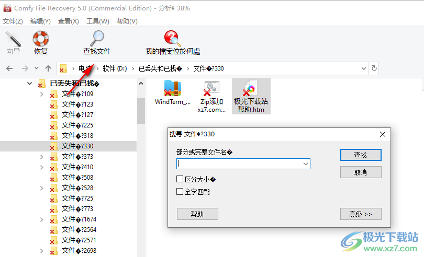This screenshot has width=424, height=257.
Task: Click the tree scrollbar up arrow
Action: point(141,83)
